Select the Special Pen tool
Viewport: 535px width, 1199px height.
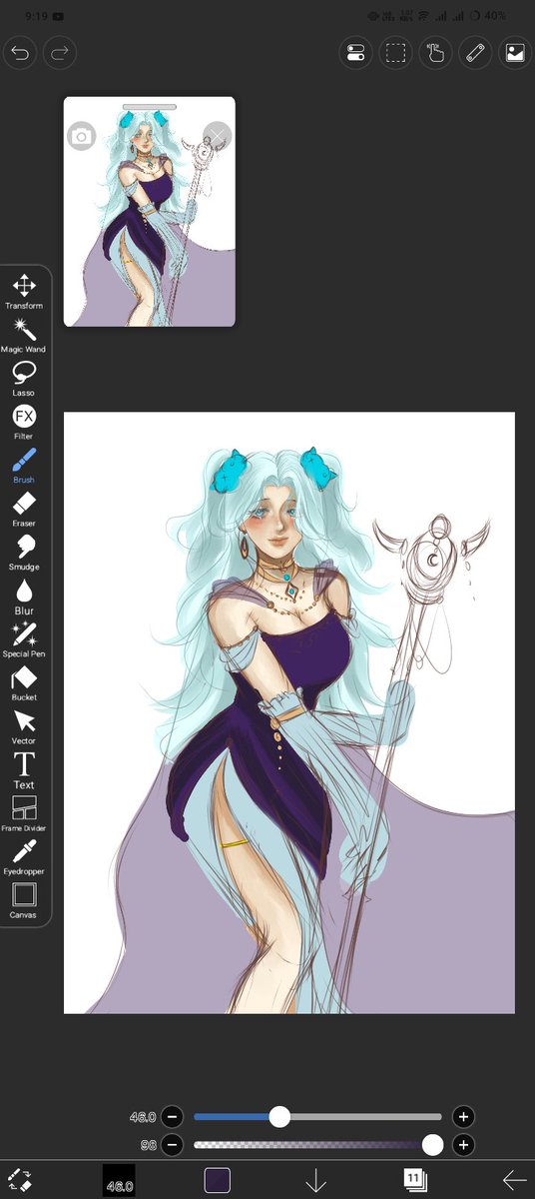[x=24, y=639]
